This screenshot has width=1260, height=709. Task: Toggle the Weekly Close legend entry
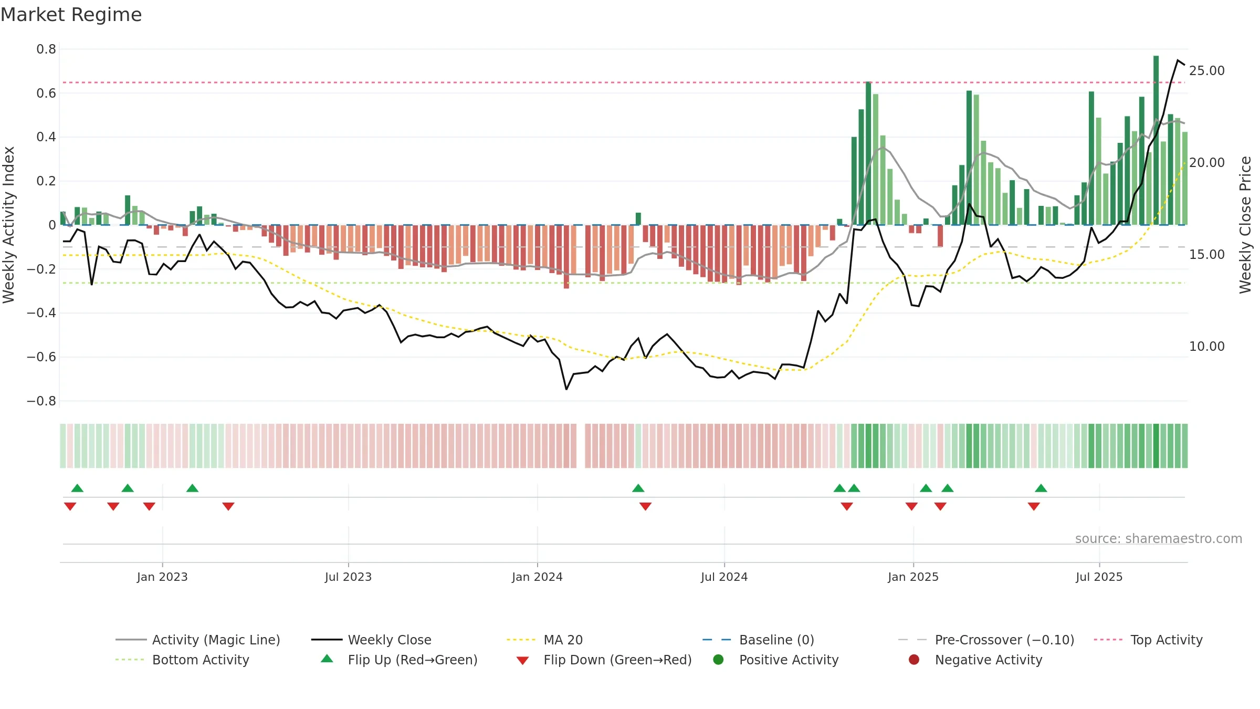pyautogui.click(x=371, y=640)
